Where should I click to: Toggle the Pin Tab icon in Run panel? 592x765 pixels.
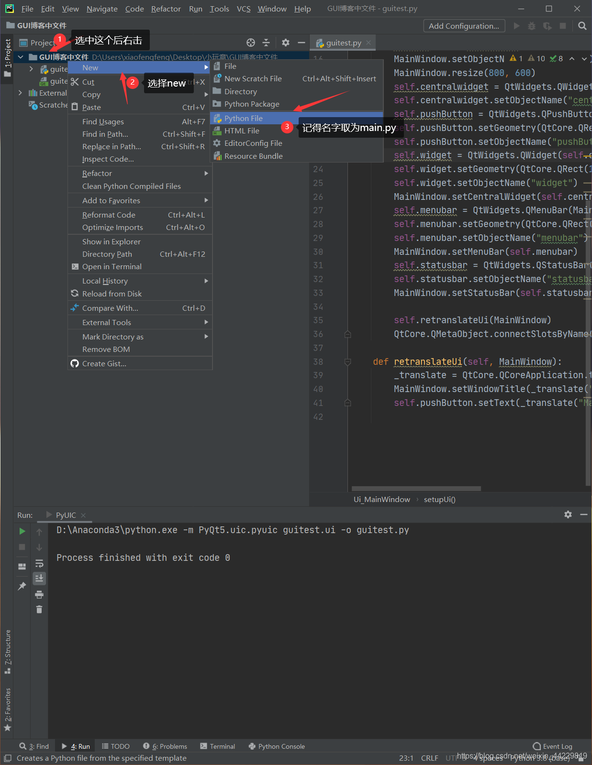(22, 586)
